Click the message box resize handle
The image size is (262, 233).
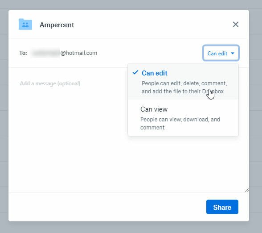click(x=247, y=190)
